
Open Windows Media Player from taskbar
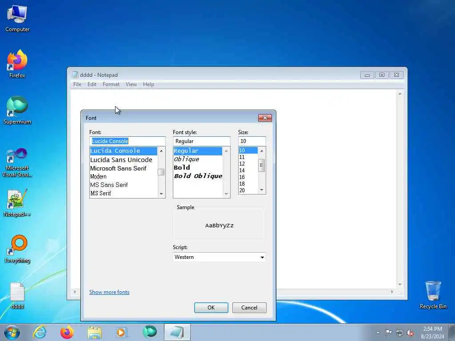(x=121, y=332)
